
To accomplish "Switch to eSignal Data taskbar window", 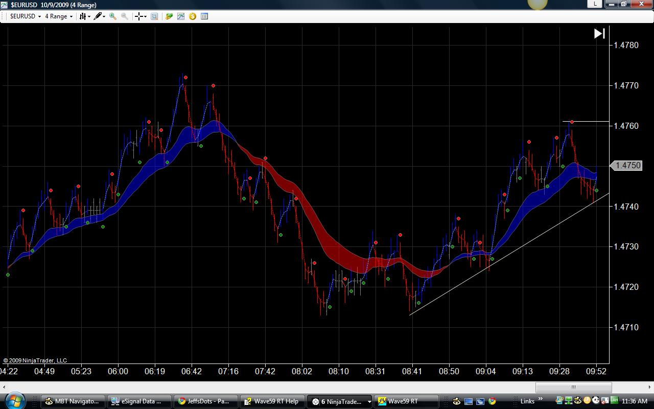I will (139, 401).
